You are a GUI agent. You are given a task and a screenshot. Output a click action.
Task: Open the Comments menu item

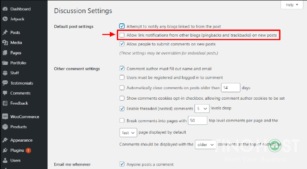[x=20, y=93]
